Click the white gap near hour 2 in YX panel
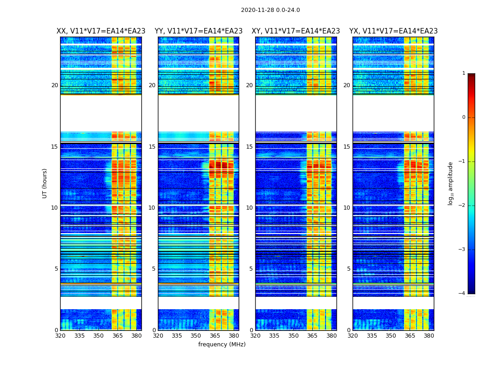482x367 pixels. coord(393,303)
